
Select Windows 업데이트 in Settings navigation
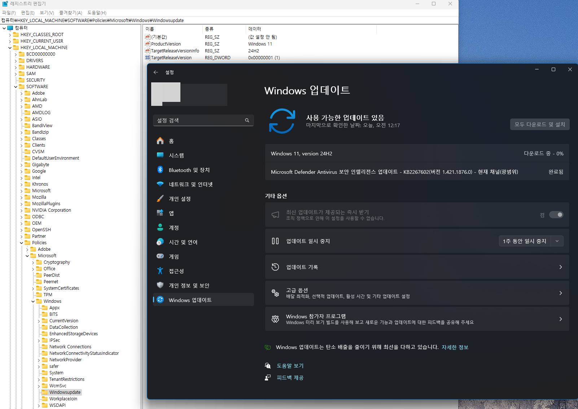pos(203,300)
